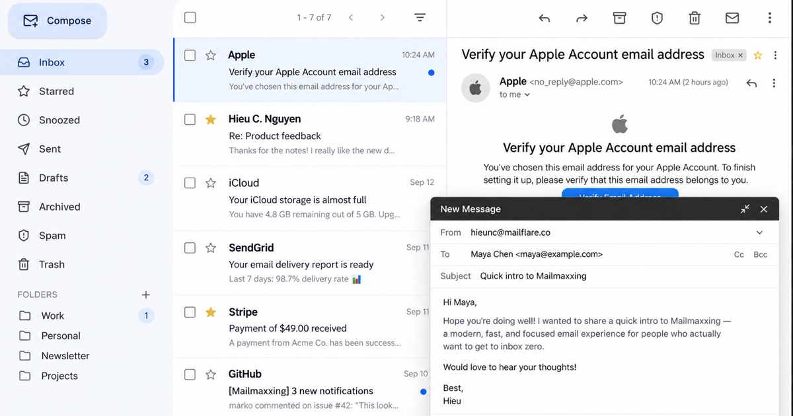Star the GitHub email
The image size is (793, 416).
[211, 374]
